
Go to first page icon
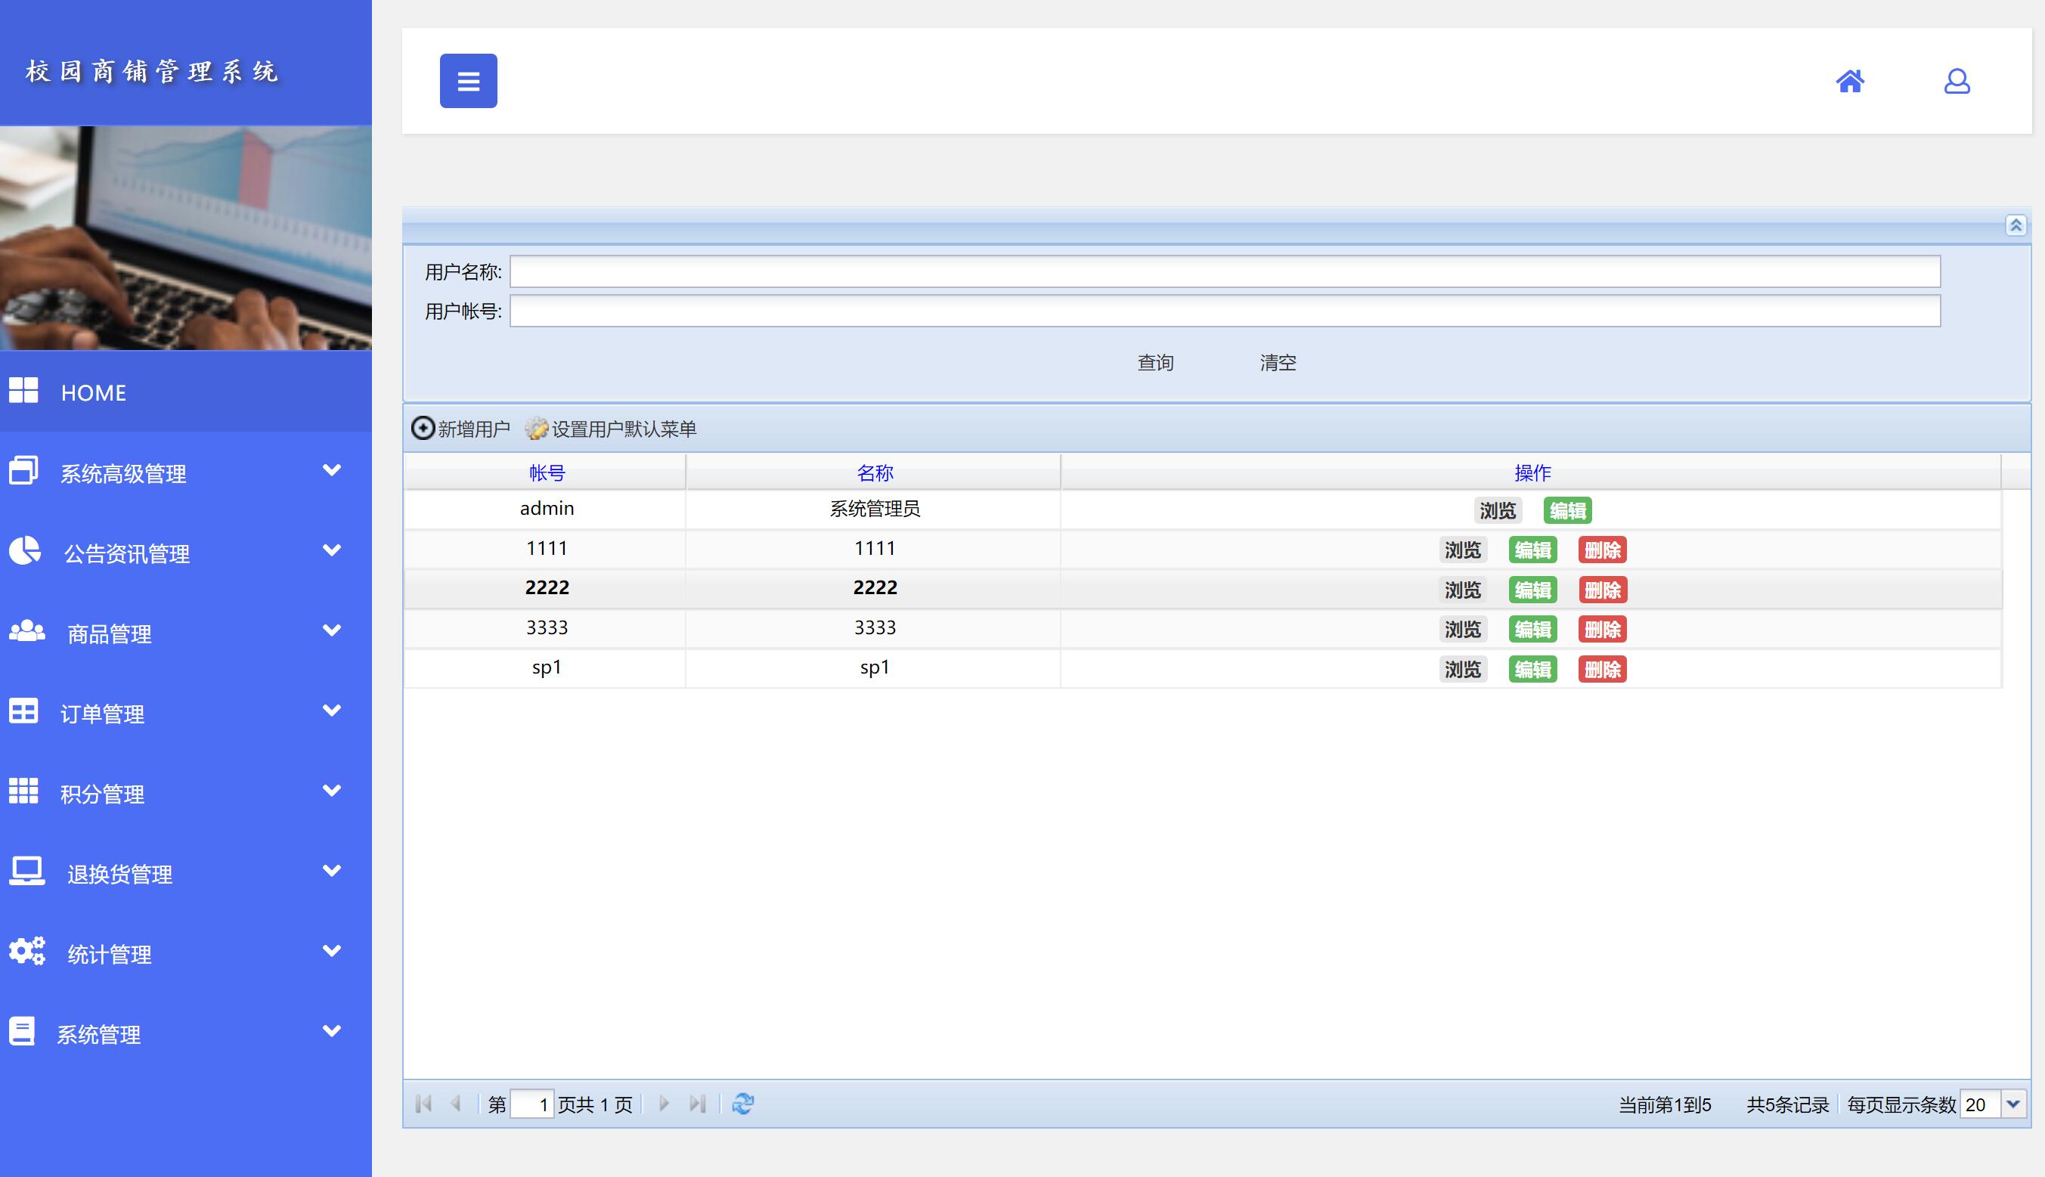423,1104
